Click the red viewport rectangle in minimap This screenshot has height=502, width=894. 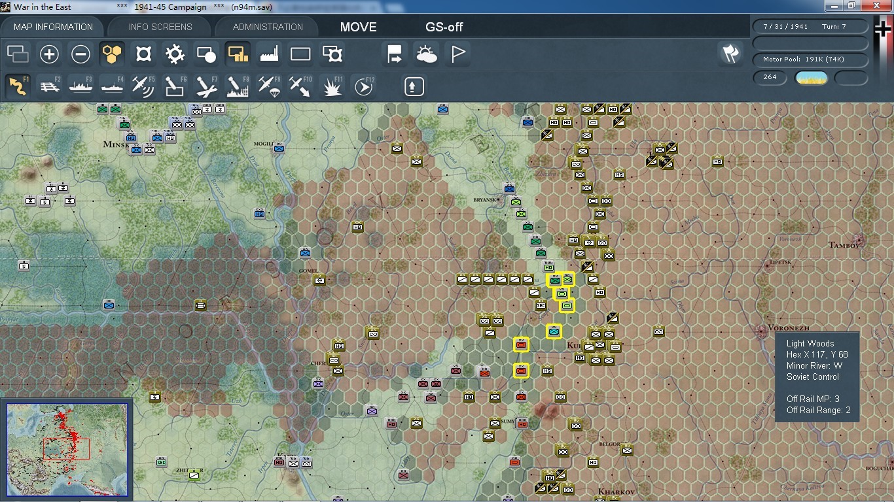click(x=66, y=449)
